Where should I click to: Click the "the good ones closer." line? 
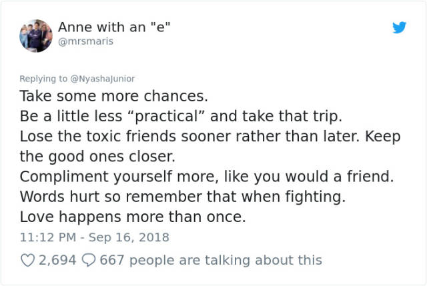point(97,157)
